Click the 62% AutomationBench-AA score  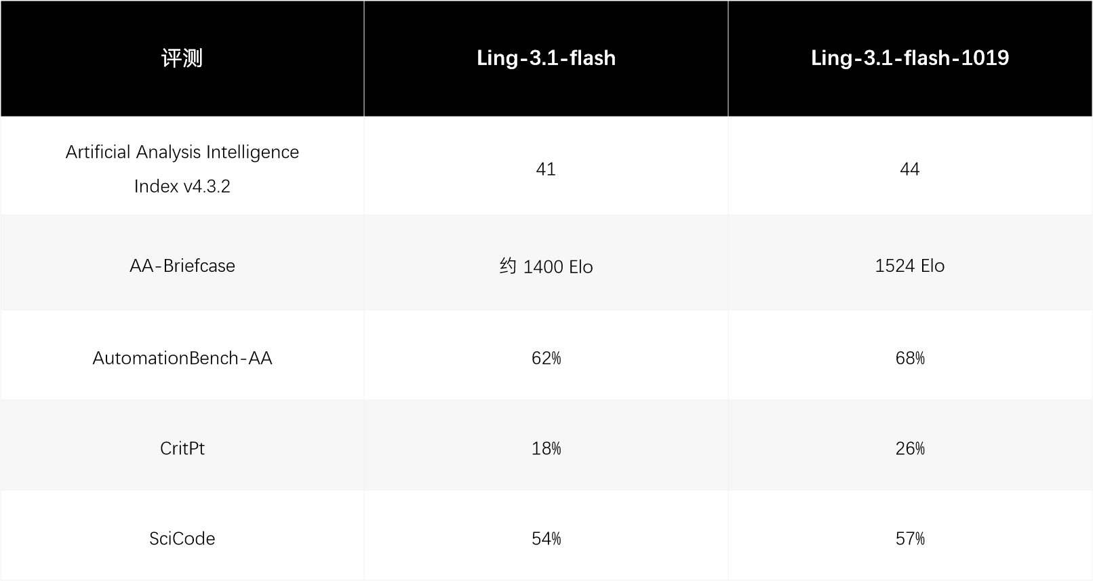point(546,358)
